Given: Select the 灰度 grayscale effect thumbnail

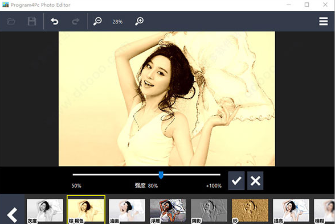Looking at the screenshot, I should coord(45,211).
